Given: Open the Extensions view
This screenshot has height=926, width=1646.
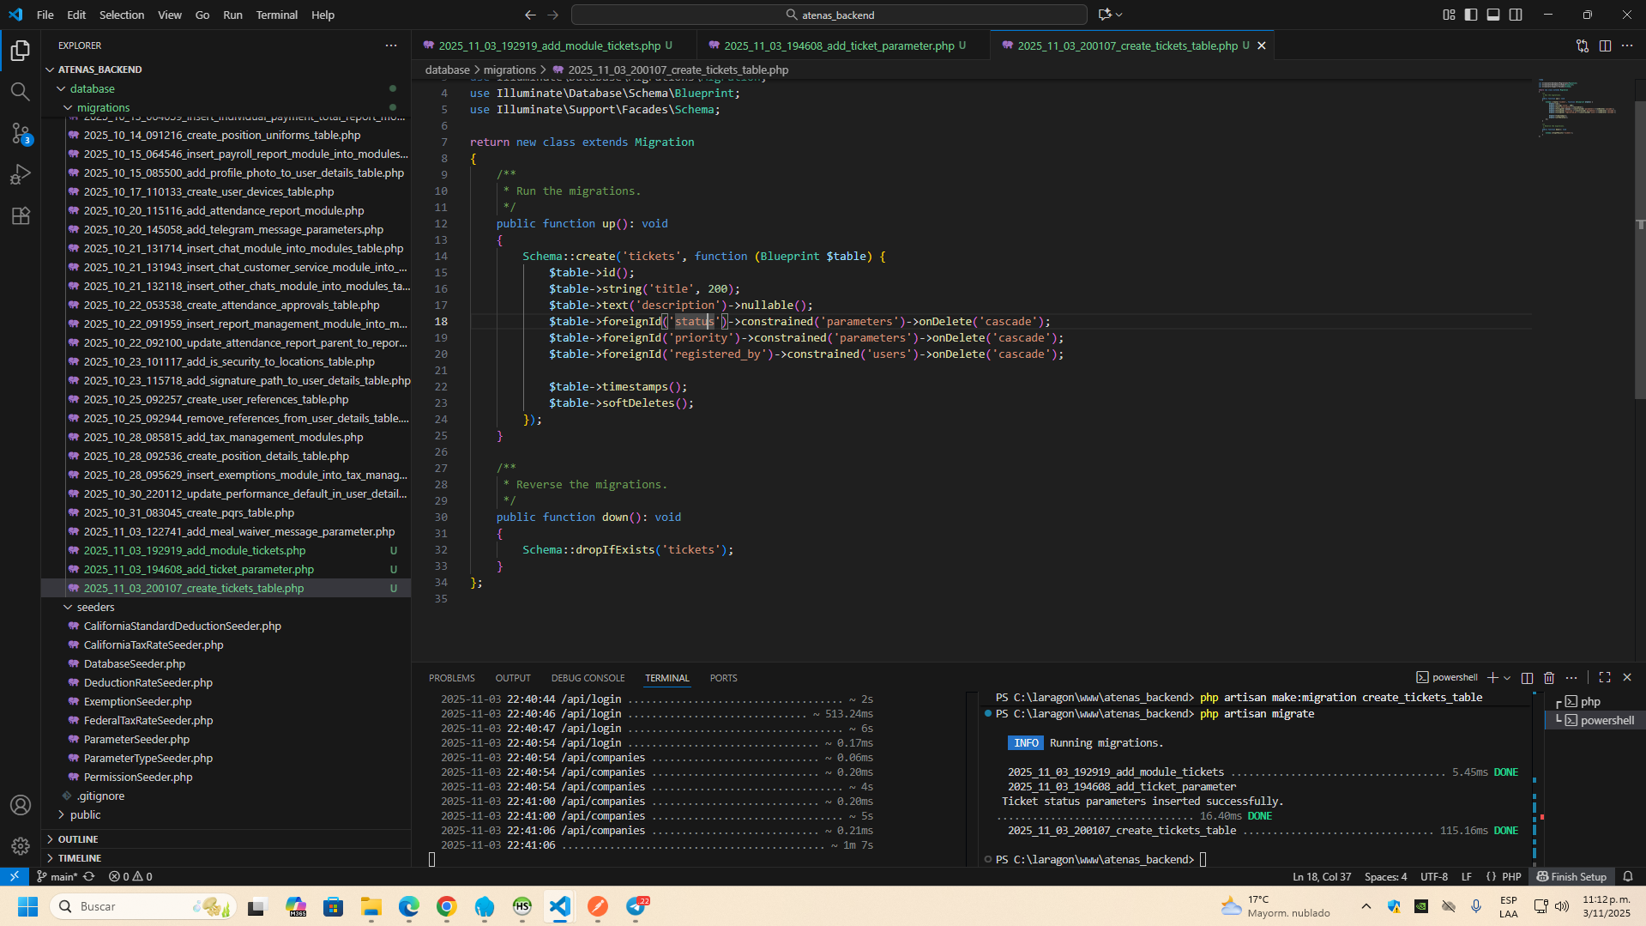Looking at the screenshot, I should click(x=21, y=215).
